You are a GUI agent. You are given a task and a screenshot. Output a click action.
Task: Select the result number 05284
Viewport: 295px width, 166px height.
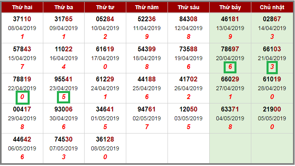point(105,19)
